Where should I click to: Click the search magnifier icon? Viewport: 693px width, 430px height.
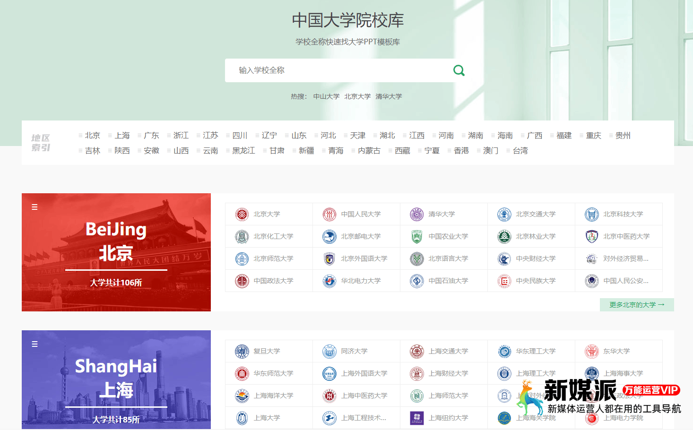459,70
